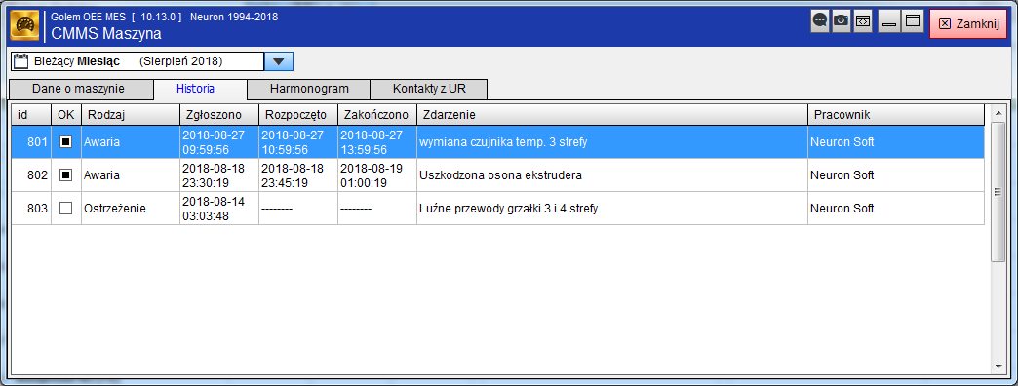1018x386 pixels.
Task: Select event 'Uszkodzona osona ekstrudera'
Action: click(x=612, y=175)
